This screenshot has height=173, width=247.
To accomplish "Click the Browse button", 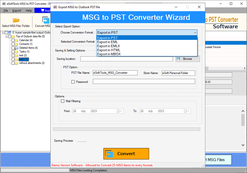I will coord(188,59).
